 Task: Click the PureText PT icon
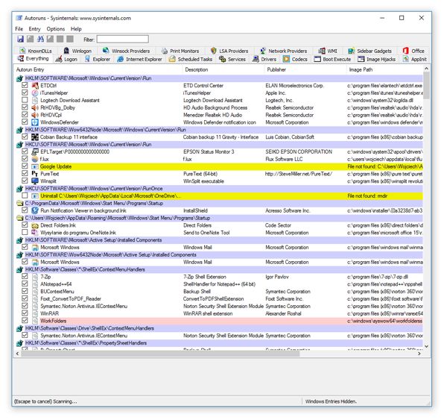(x=35, y=174)
